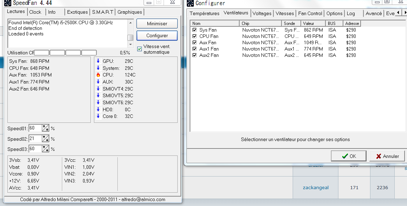Click the Configurer window fan icon

[x=190, y=4]
